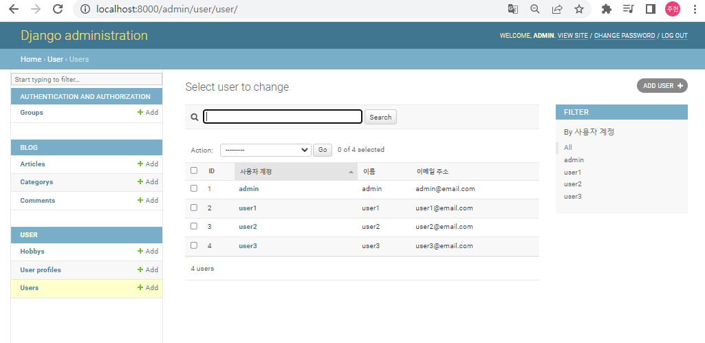Click the browser address bar URL
This screenshot has width=705, height=343.
[x=167, y=9]
